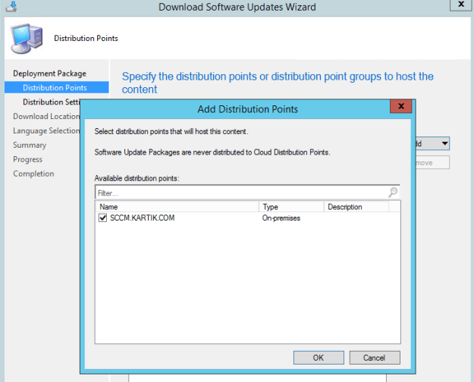The width and height of the screenshot is (474, 382).
Task: Select Distribution Settings wizard step
Action: tap(51, 102)
